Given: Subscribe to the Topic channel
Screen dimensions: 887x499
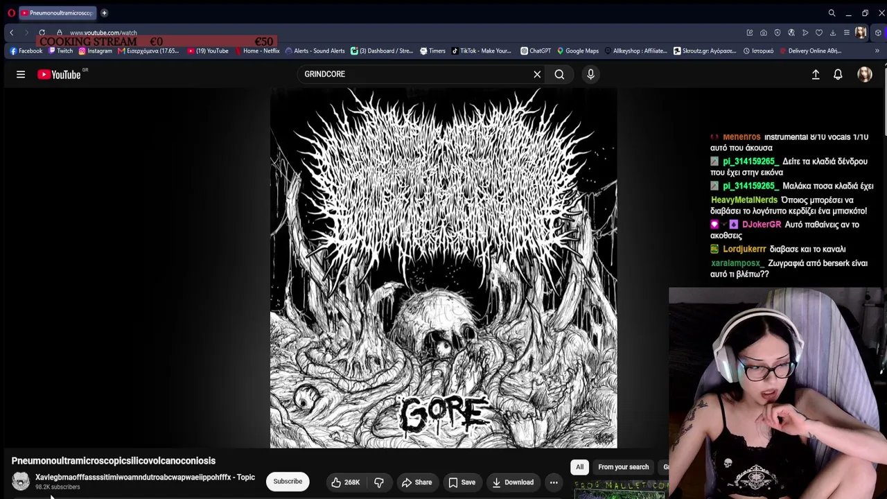Looking at the screenshot, I should point(288,482).
